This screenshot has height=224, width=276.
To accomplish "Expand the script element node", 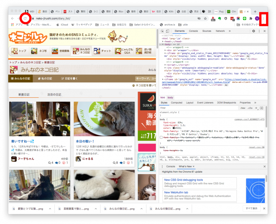I will [x=165, y=65].
